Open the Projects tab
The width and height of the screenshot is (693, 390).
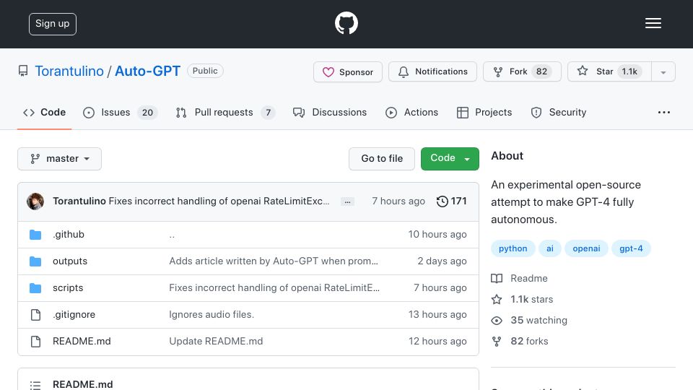(484, 113)
